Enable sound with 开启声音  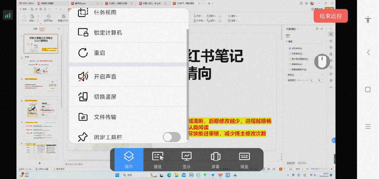tap(129, 77)
